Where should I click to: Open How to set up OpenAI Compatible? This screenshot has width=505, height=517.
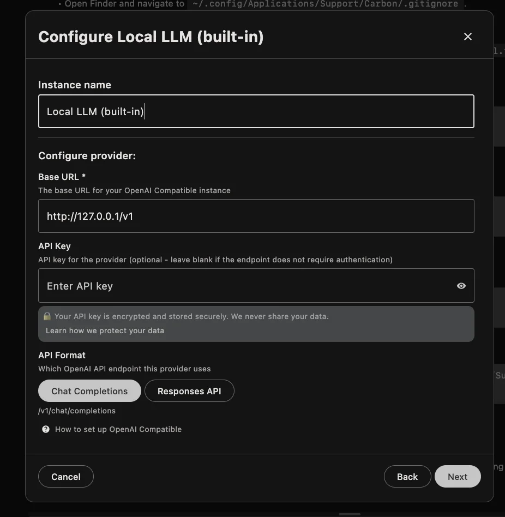coord(118,429)
